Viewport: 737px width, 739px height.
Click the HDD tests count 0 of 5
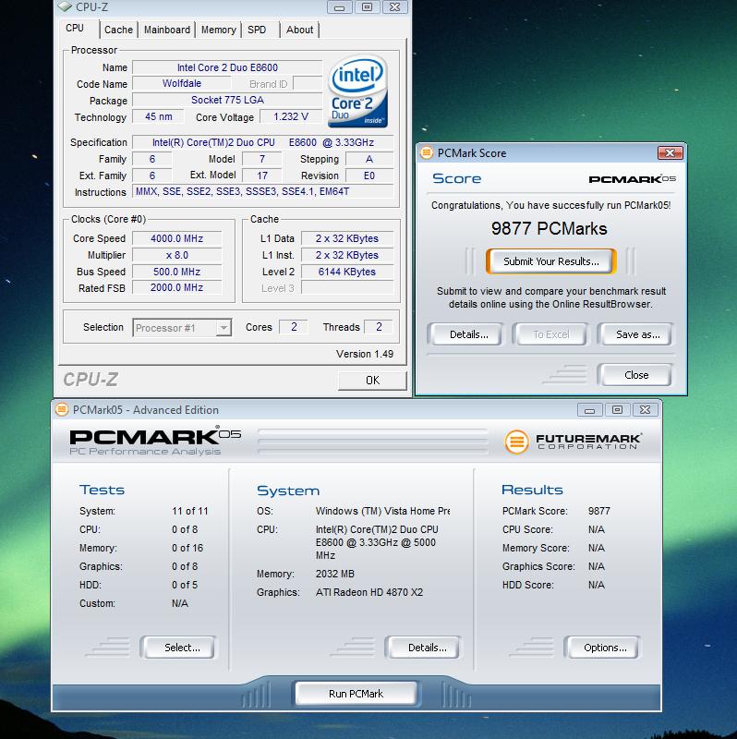point(185,585)
